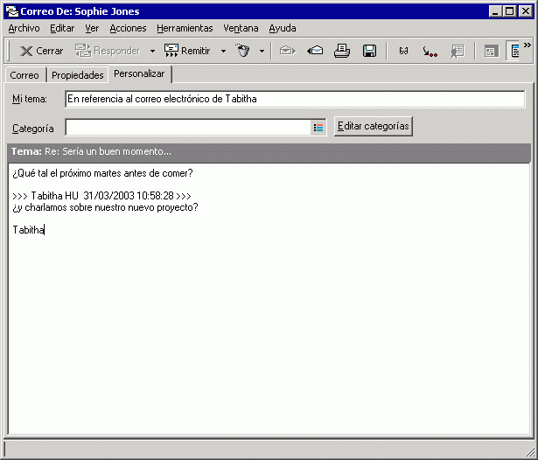538x460 pixels.
Task: Open the Responder dropdown arrow
Action: (x=152, y=51)
